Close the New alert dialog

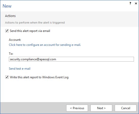(x=136, y=3)
